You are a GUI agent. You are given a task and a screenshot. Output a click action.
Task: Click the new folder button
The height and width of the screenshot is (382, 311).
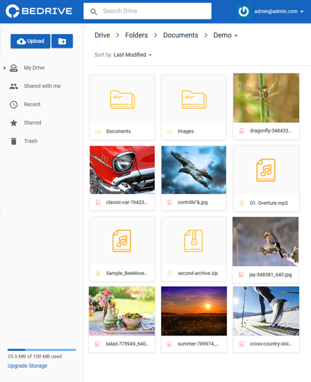pos(62,41)
